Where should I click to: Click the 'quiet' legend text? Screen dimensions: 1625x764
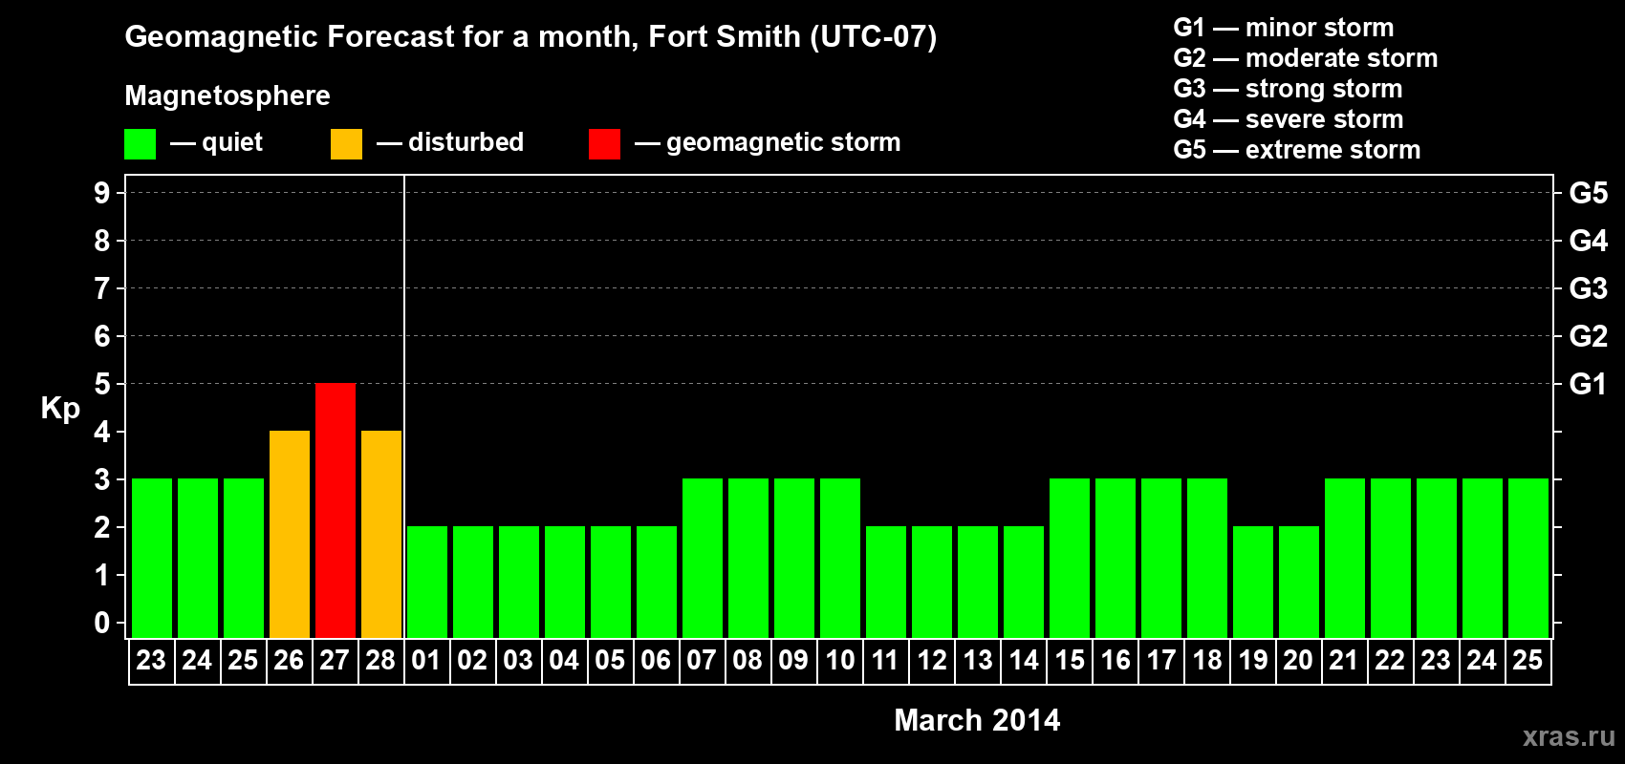click(x=232, y=143)
